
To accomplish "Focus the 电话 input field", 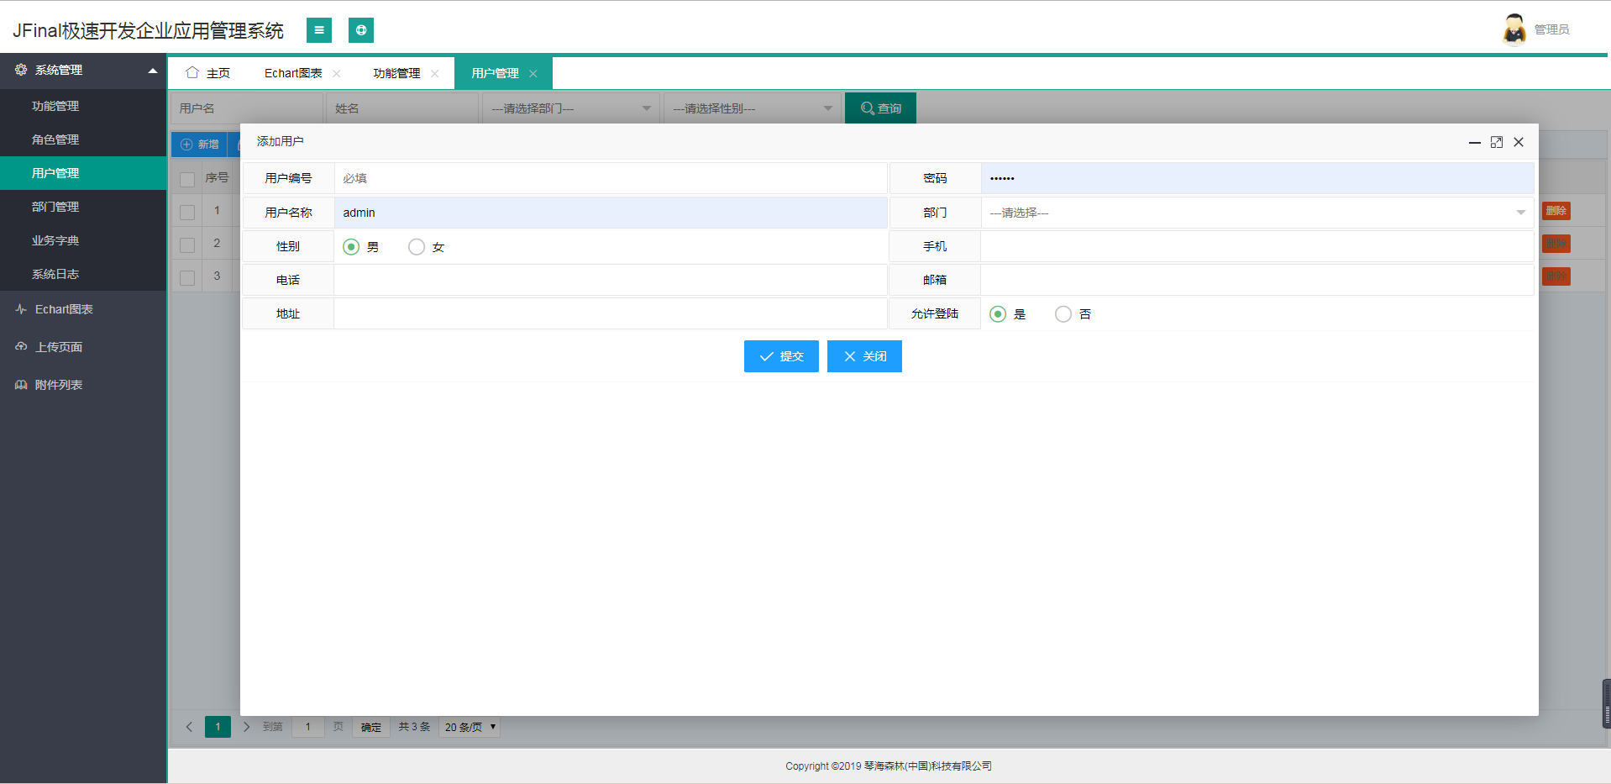I will click(611, 280).
